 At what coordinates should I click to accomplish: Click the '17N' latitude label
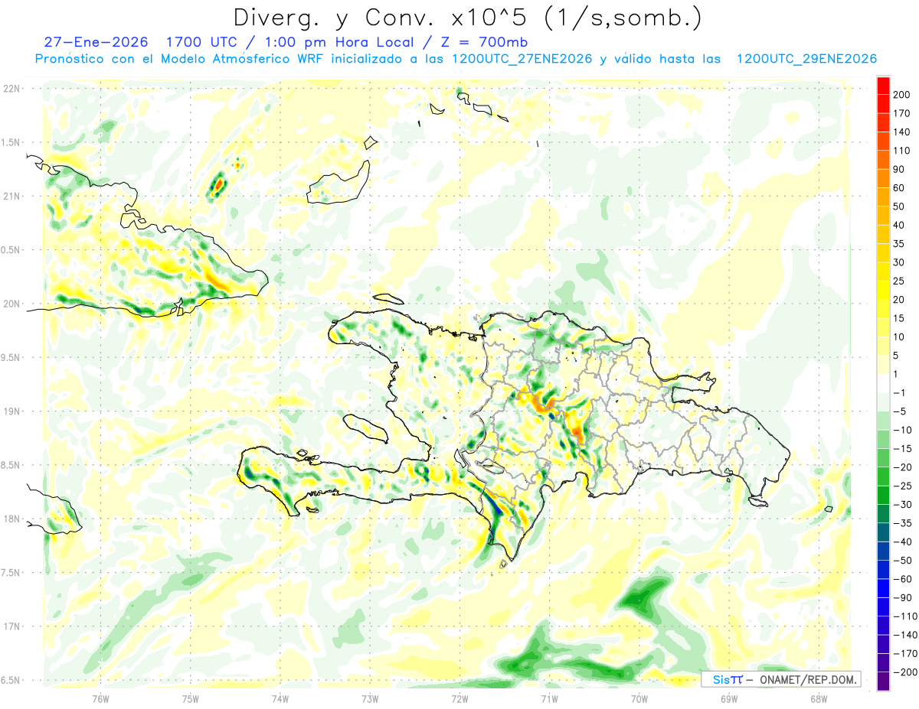[x=11, y=626]
